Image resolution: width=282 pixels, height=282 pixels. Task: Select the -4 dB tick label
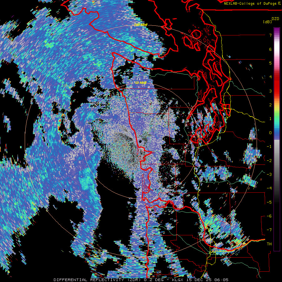pos(269,188)
